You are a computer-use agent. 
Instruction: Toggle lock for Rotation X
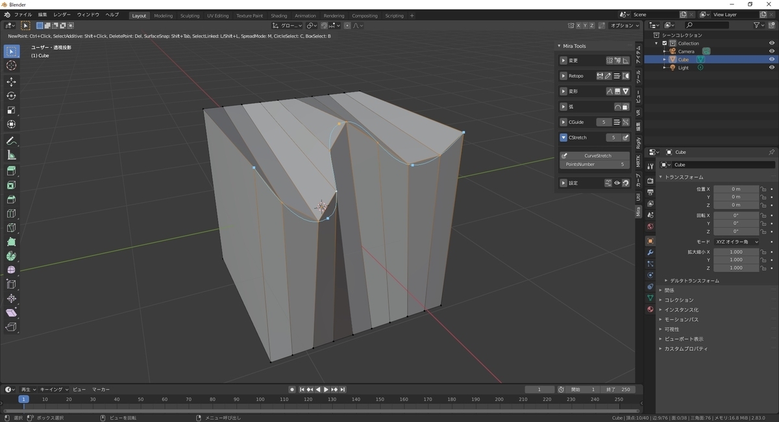[x=764, y=216]
